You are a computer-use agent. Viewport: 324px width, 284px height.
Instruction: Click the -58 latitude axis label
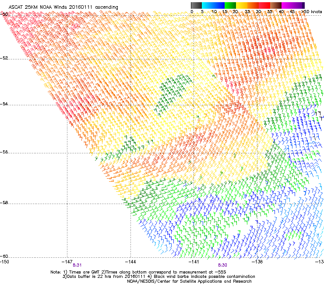4,203
